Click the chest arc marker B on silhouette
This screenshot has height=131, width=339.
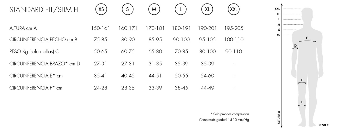point(307,40)
